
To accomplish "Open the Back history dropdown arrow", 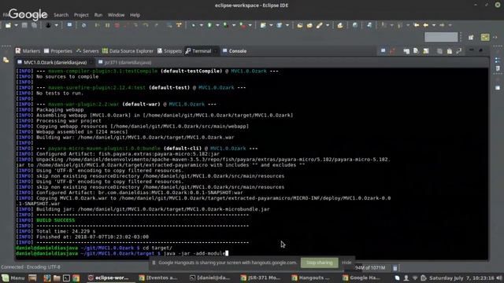I will tap(434, 25).
